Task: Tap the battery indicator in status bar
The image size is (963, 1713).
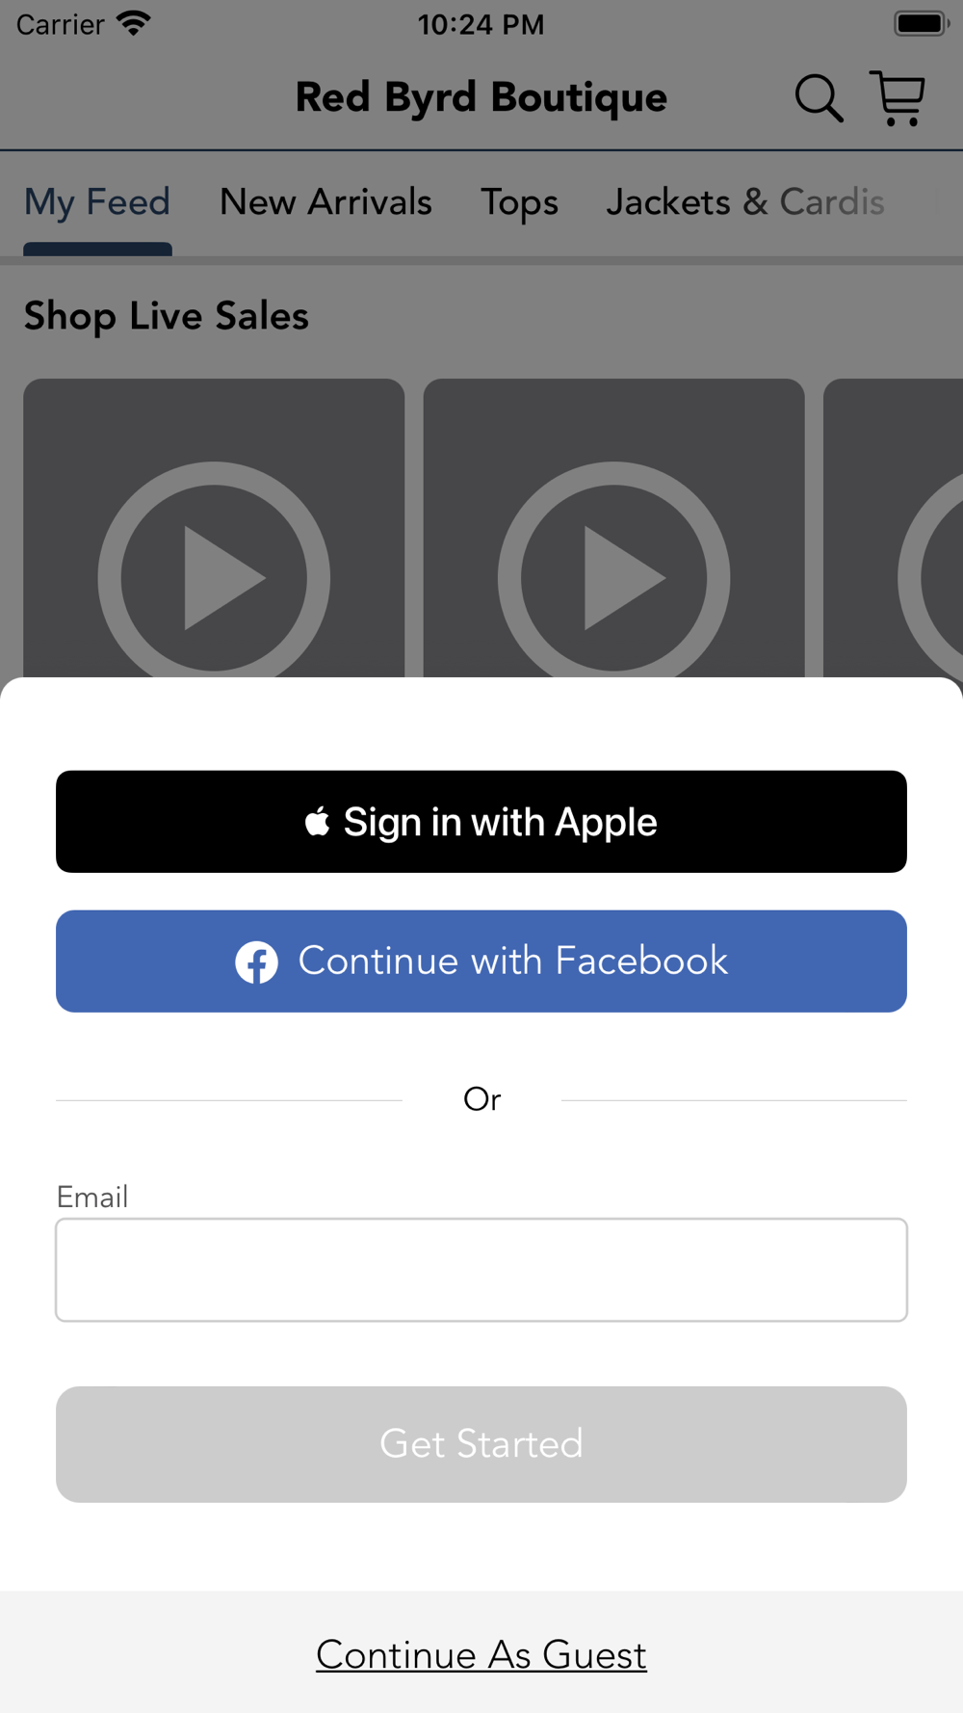Action: (x=922, y=23)
